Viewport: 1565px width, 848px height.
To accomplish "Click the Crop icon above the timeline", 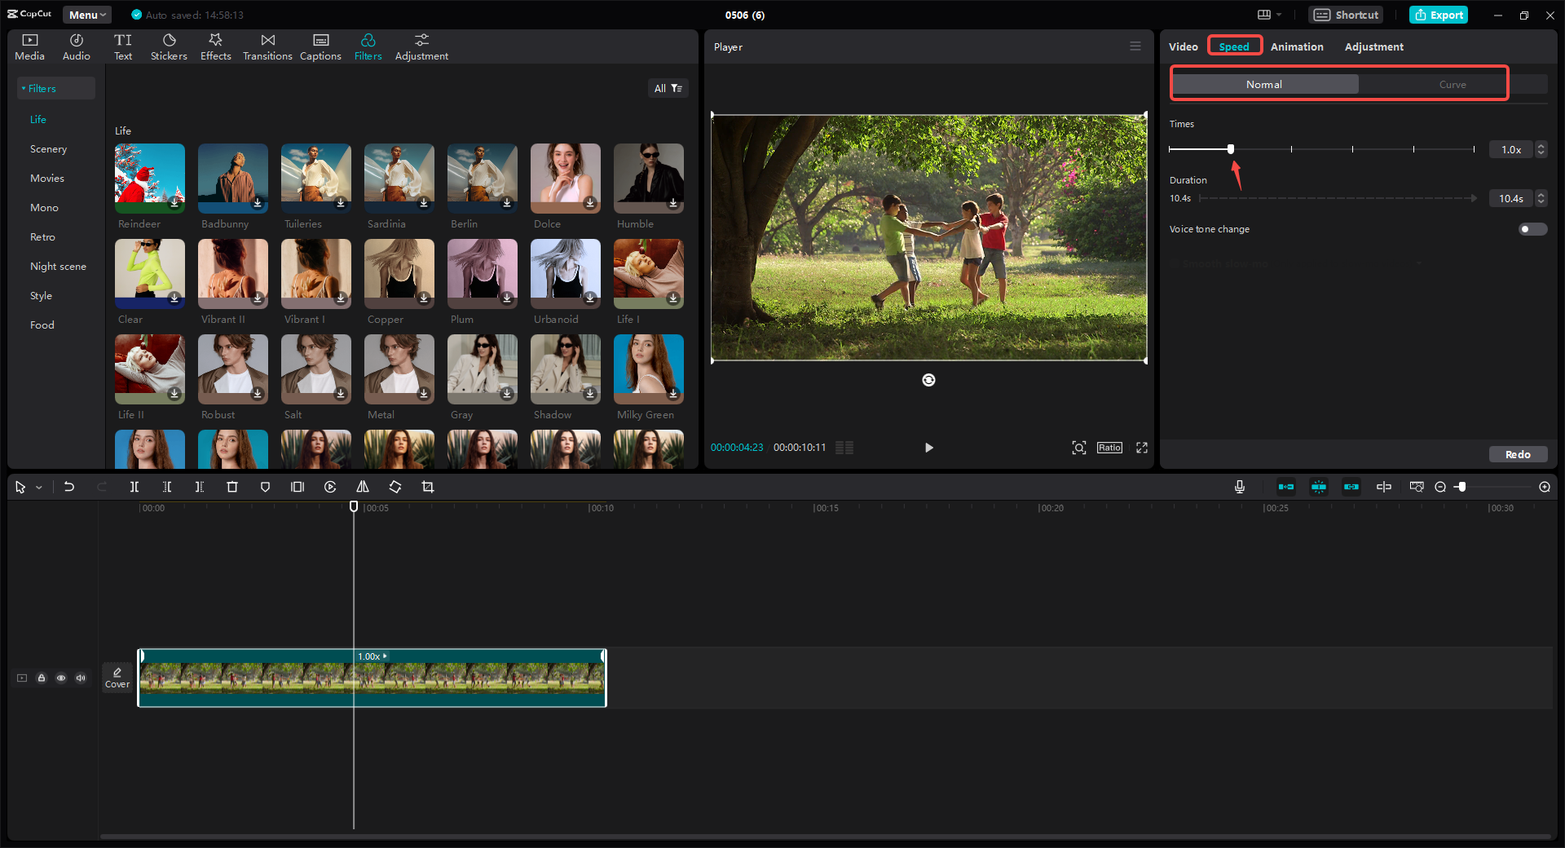I will point(428,487).
